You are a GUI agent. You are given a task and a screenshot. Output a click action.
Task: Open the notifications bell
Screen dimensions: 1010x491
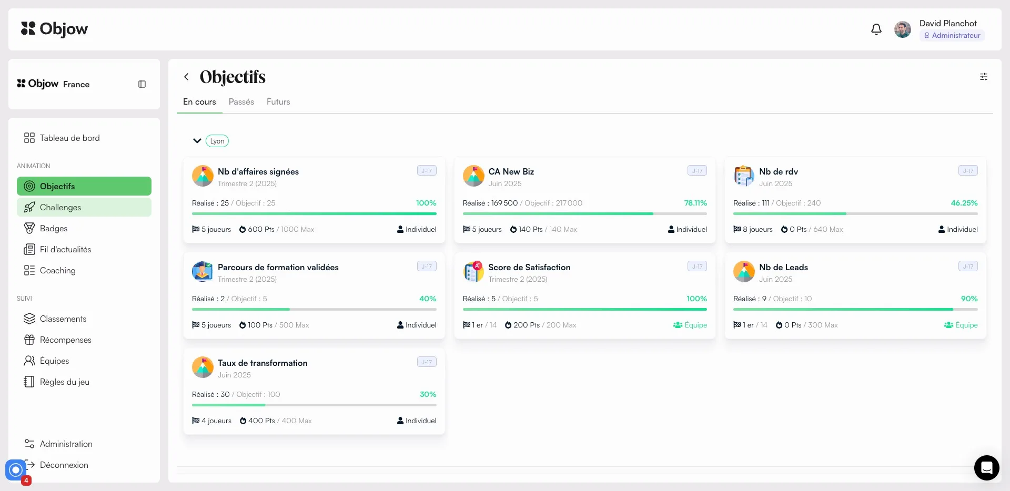[876, 29]
